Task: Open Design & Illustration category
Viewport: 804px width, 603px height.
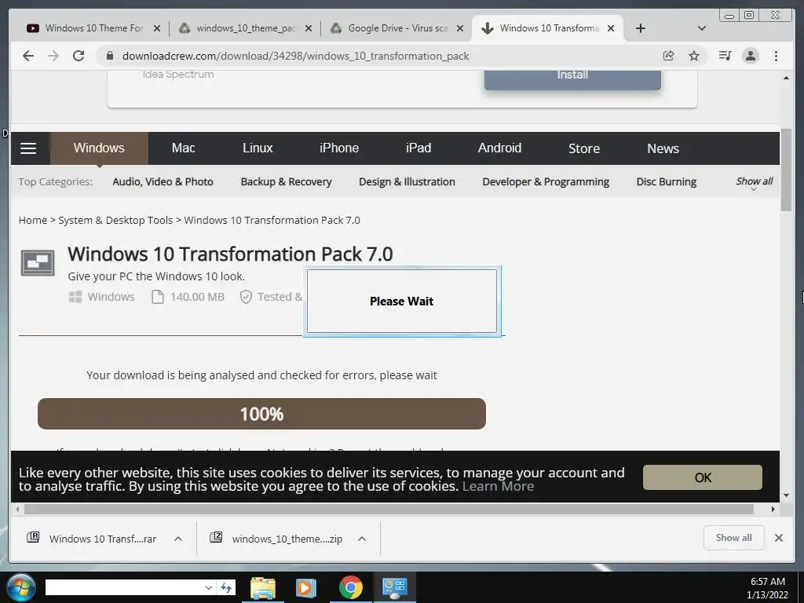Action: click(407, 181)
